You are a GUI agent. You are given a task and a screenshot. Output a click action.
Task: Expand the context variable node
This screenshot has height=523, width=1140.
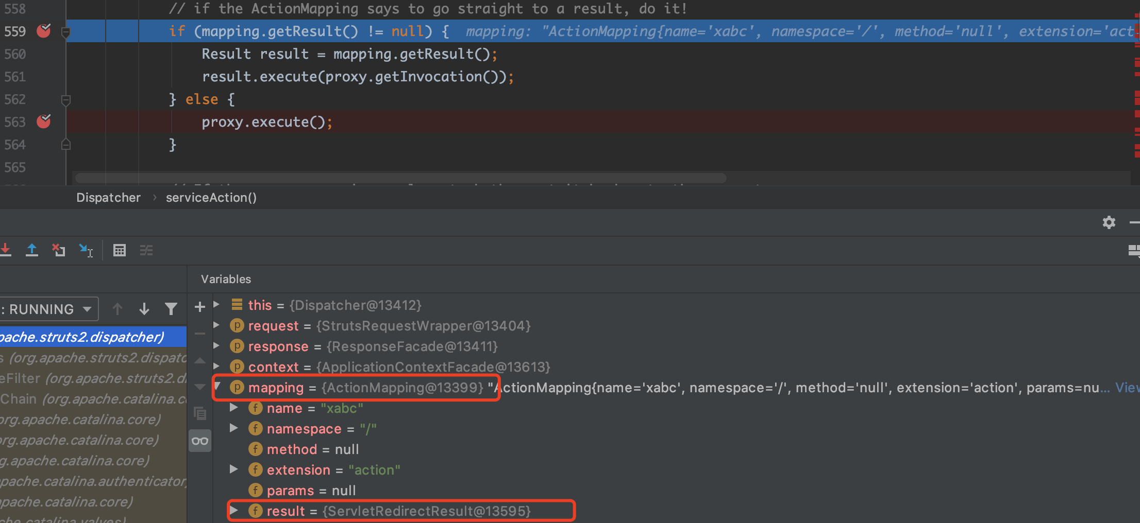click(x=217, y=366)
